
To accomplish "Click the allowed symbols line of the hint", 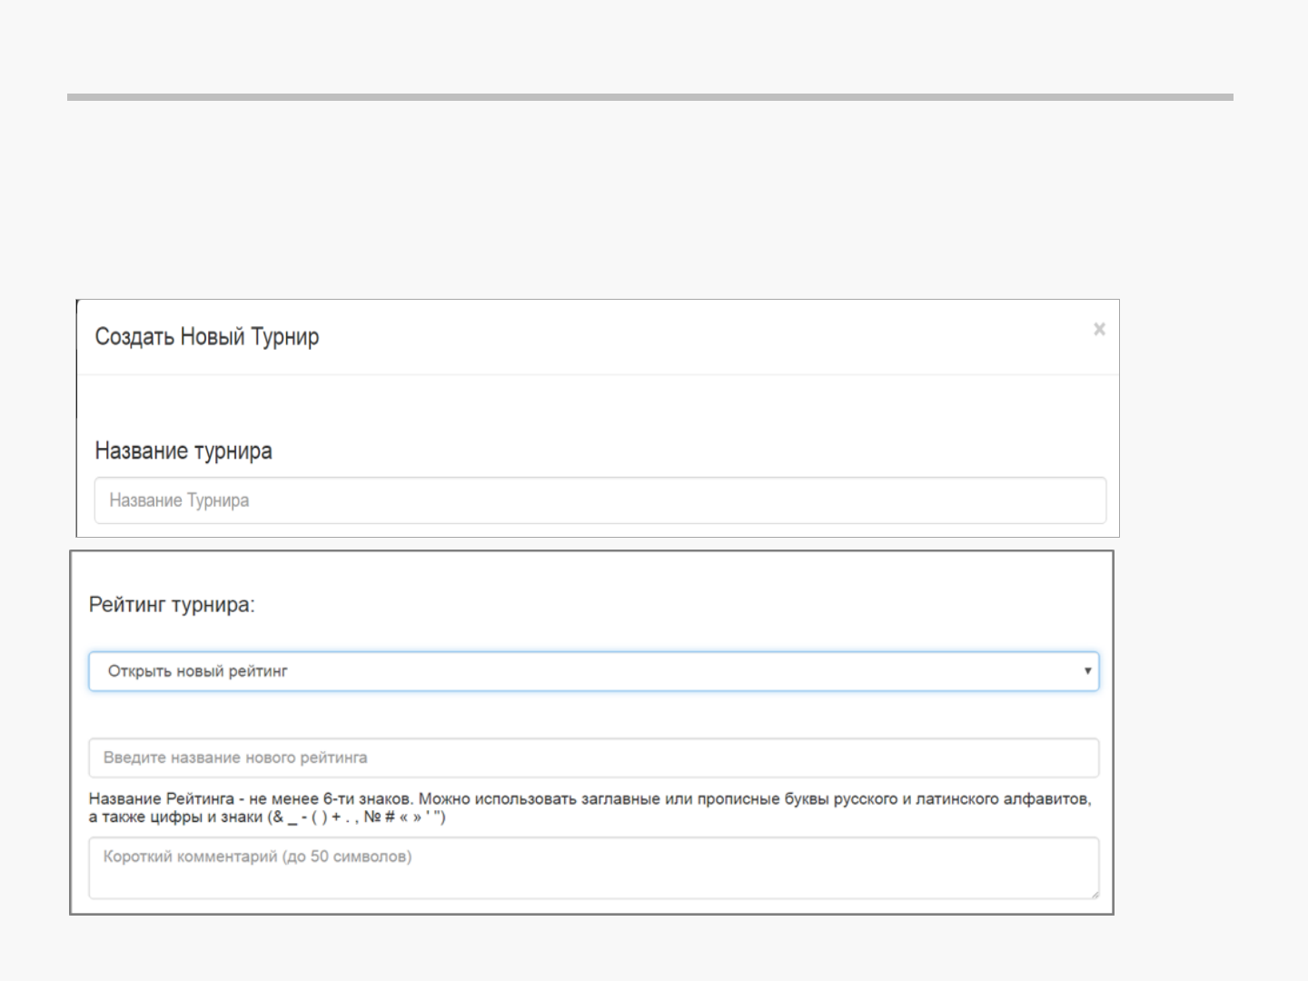I will click(x=267, y=817).
